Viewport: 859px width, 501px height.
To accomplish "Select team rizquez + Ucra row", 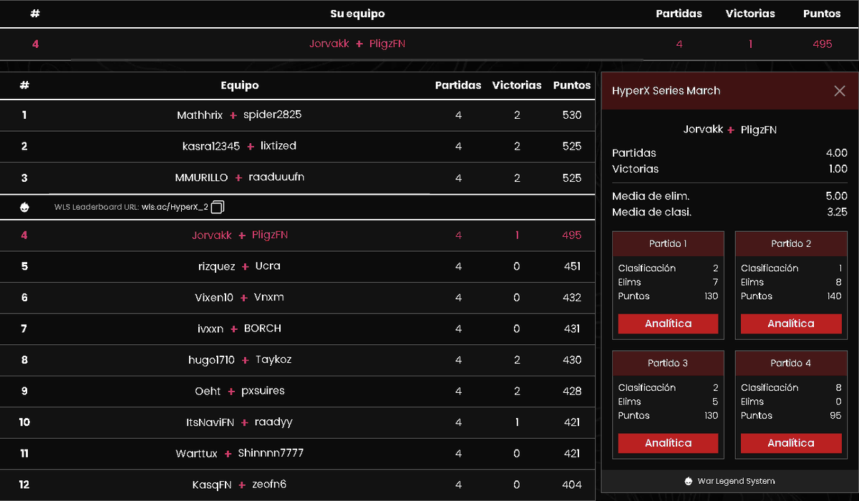I will point(297,266).
